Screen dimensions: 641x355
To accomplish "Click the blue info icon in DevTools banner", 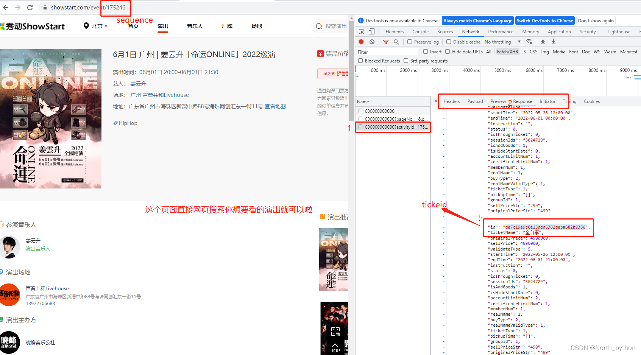I will (x=361, y=20).
